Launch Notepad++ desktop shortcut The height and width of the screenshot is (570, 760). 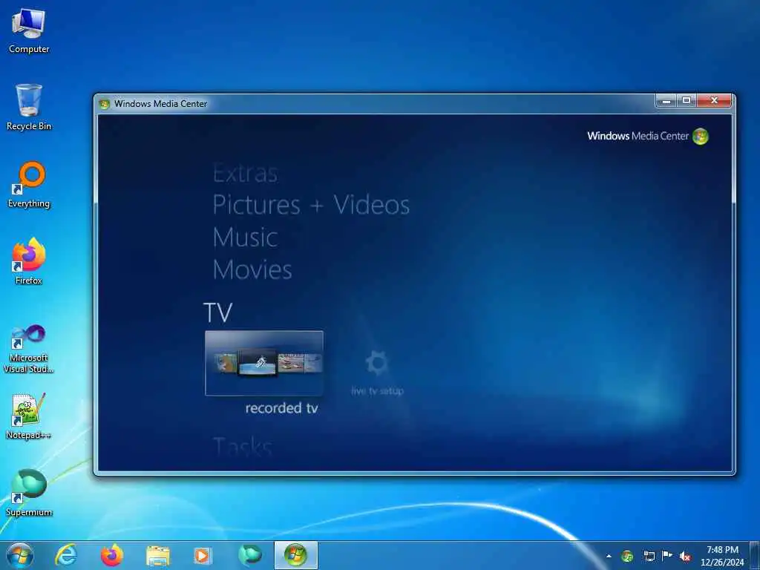coord(29,416)
